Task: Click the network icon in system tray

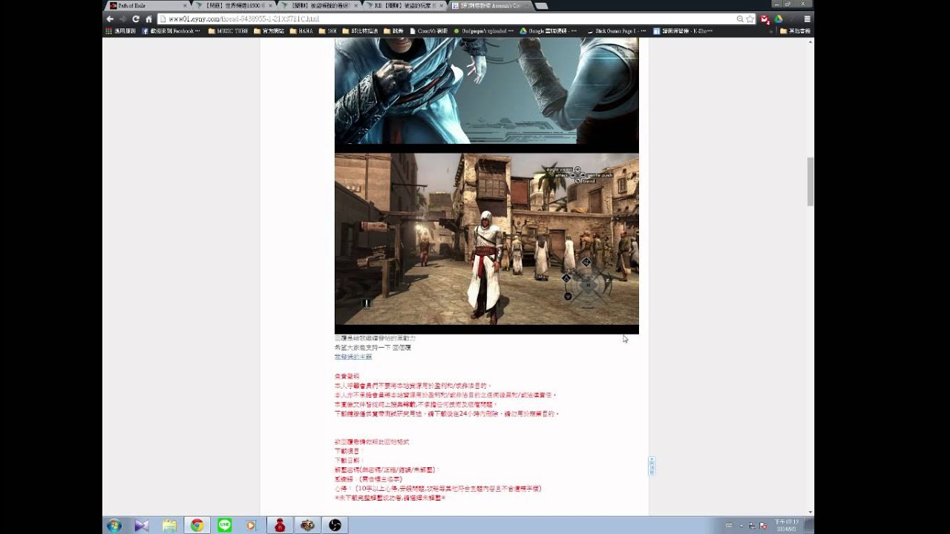Action: 752,525
